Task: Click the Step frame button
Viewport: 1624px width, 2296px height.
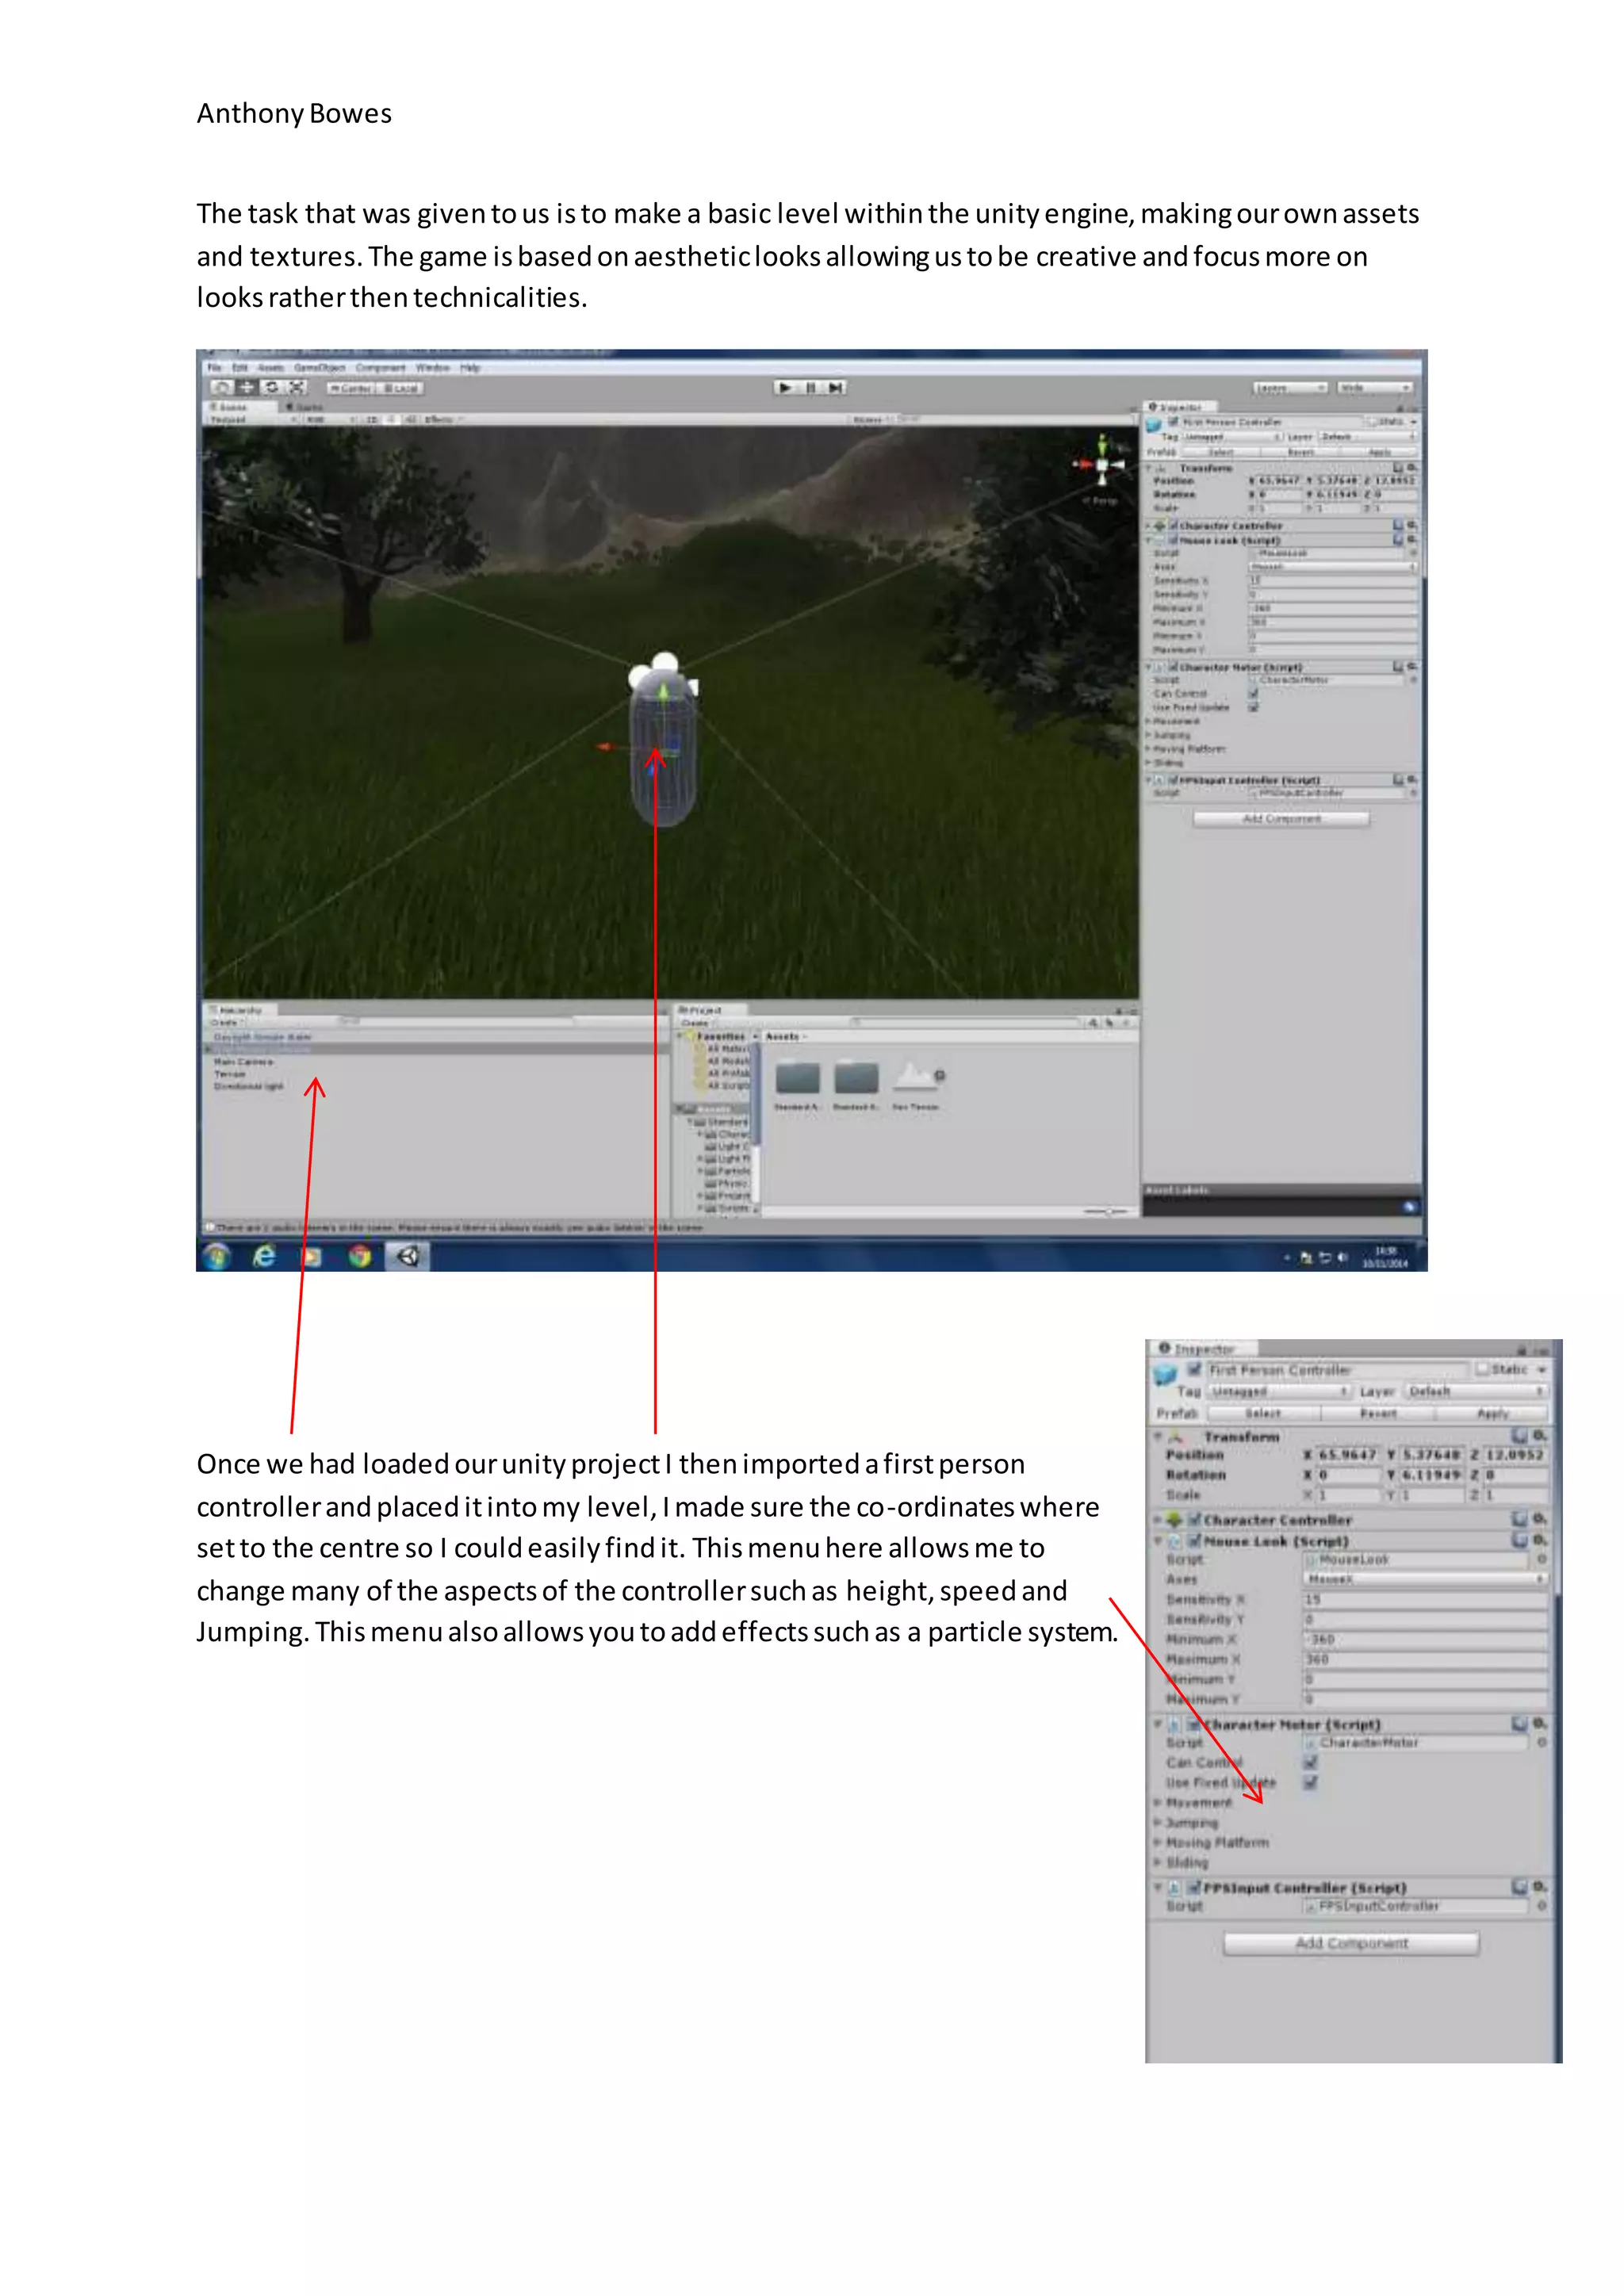Action: [x=836, y=387]
